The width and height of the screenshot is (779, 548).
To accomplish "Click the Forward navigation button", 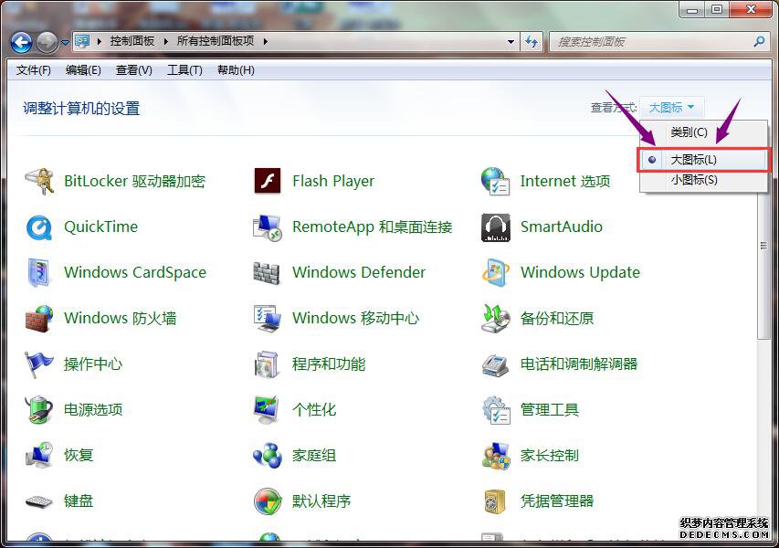I will pos(47,43).
